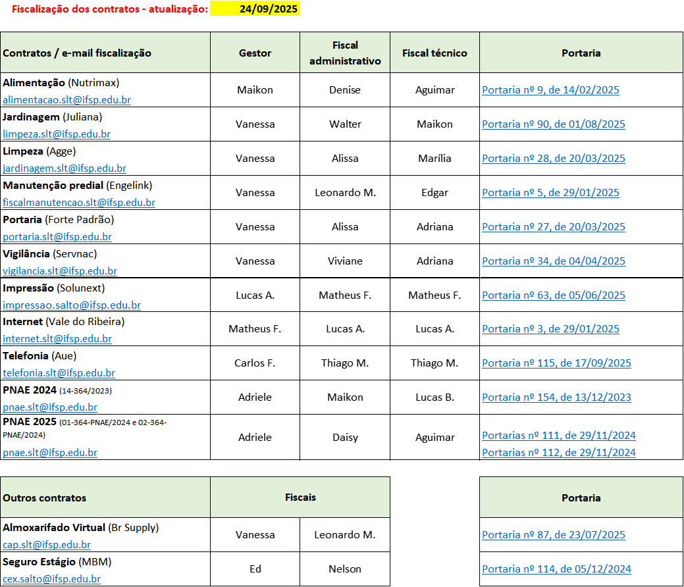The image size is (684, 587).
Task: Open Portaria nº 114 de 05/12/2024 link
Action: pyautogui.click(x=556, y=569)
